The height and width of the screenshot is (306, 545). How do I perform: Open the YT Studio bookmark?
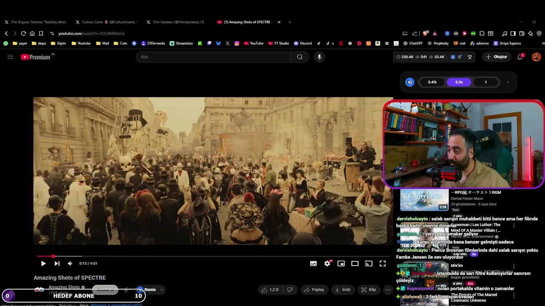pos(278,43)
